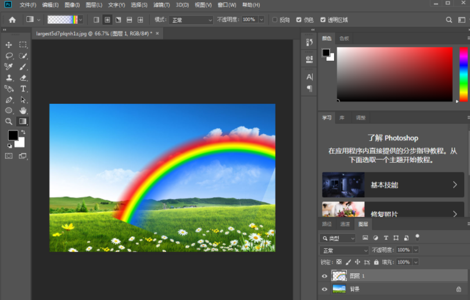Open the layer 不透明度 dropdown arrow
The width and height of the screenshot is (470, 300).
(415, 250)
